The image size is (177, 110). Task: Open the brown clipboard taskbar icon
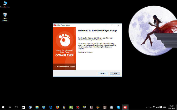tap(105, 107)
